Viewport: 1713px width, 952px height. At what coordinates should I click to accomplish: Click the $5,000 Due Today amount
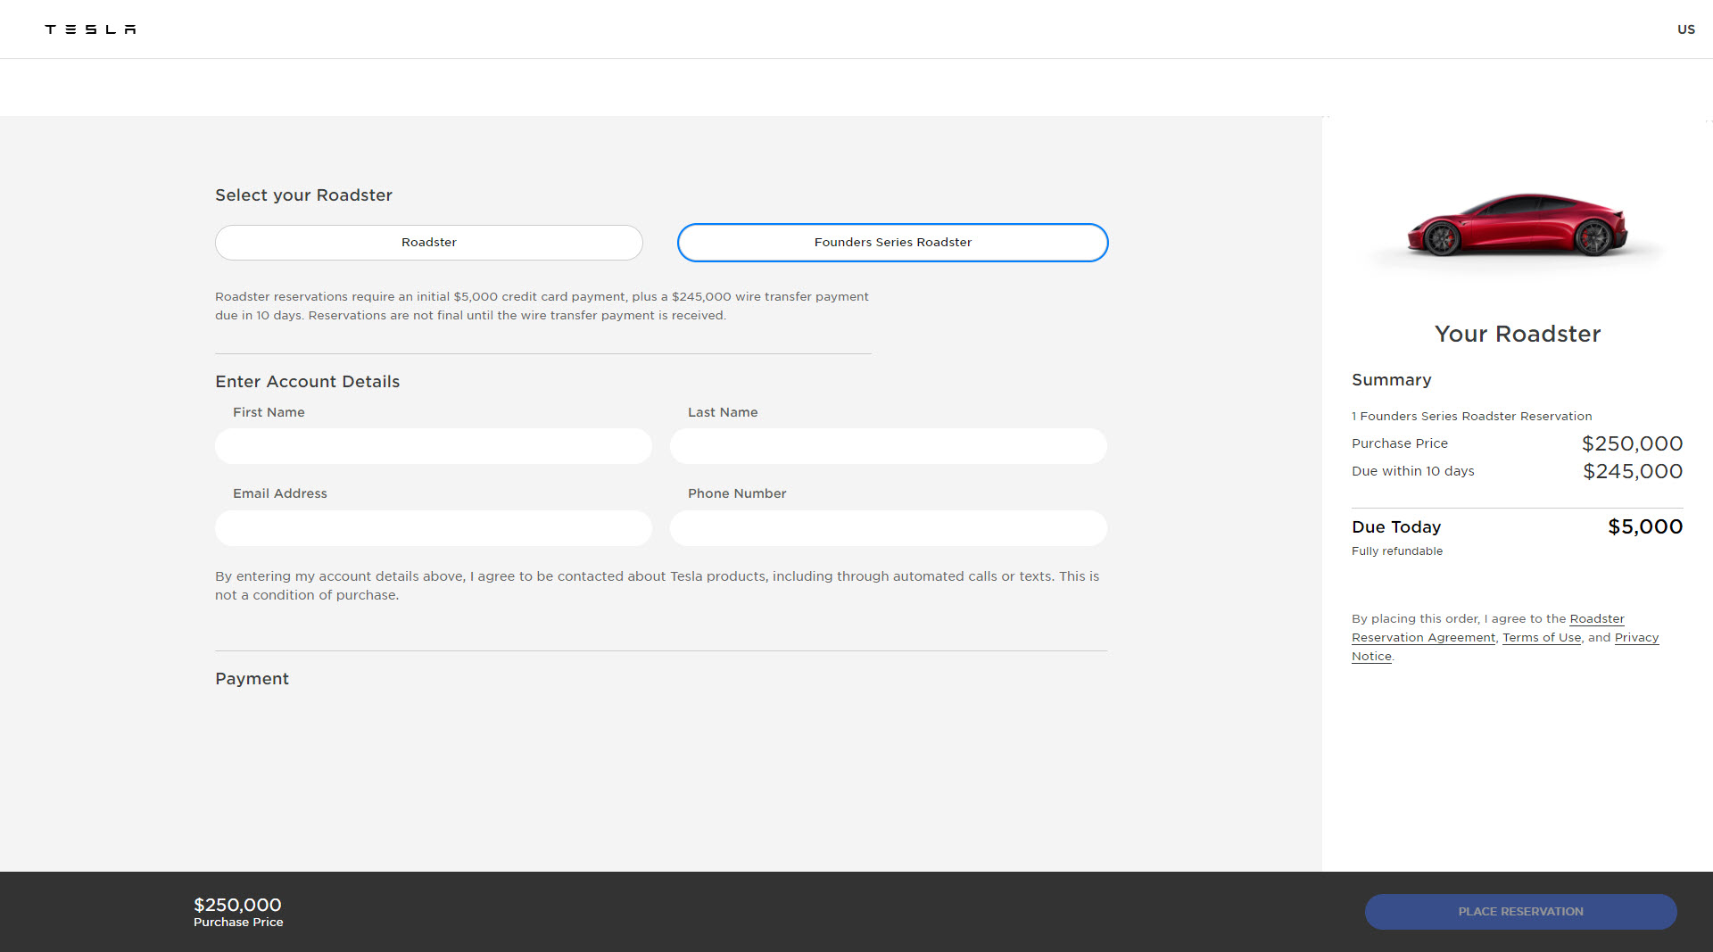(x=1644, y=527)
